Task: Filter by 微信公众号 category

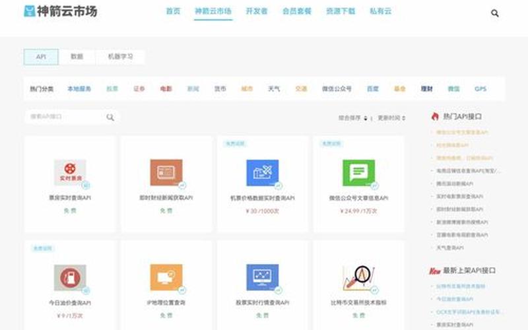Action: click(337, 89)
